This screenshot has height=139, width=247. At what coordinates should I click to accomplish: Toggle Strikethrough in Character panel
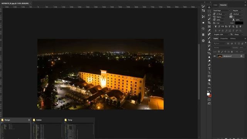coord(240,27)
